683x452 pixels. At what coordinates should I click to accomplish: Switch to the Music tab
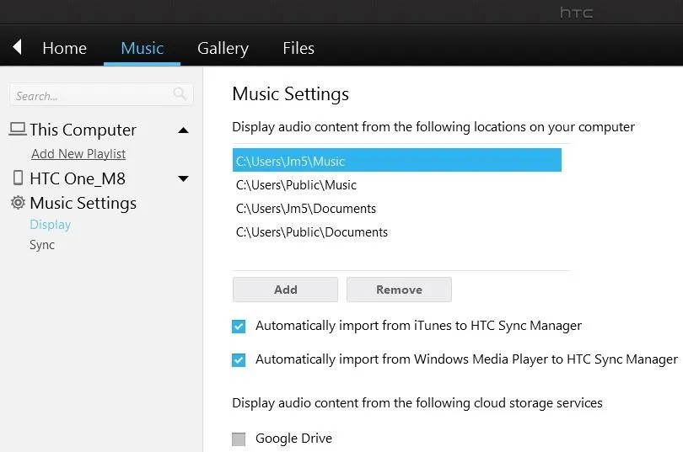[x=142, y=48]
